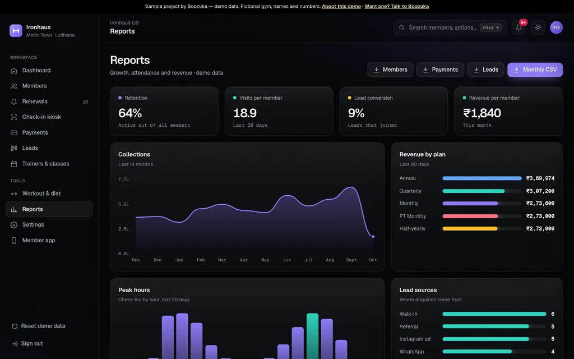
Task: Click the Payments card icon in sidebar
Action: coord(14,132)
